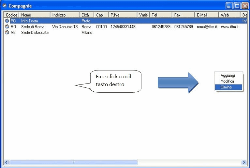Maximize the Compagnie window

tap(237, 6)
